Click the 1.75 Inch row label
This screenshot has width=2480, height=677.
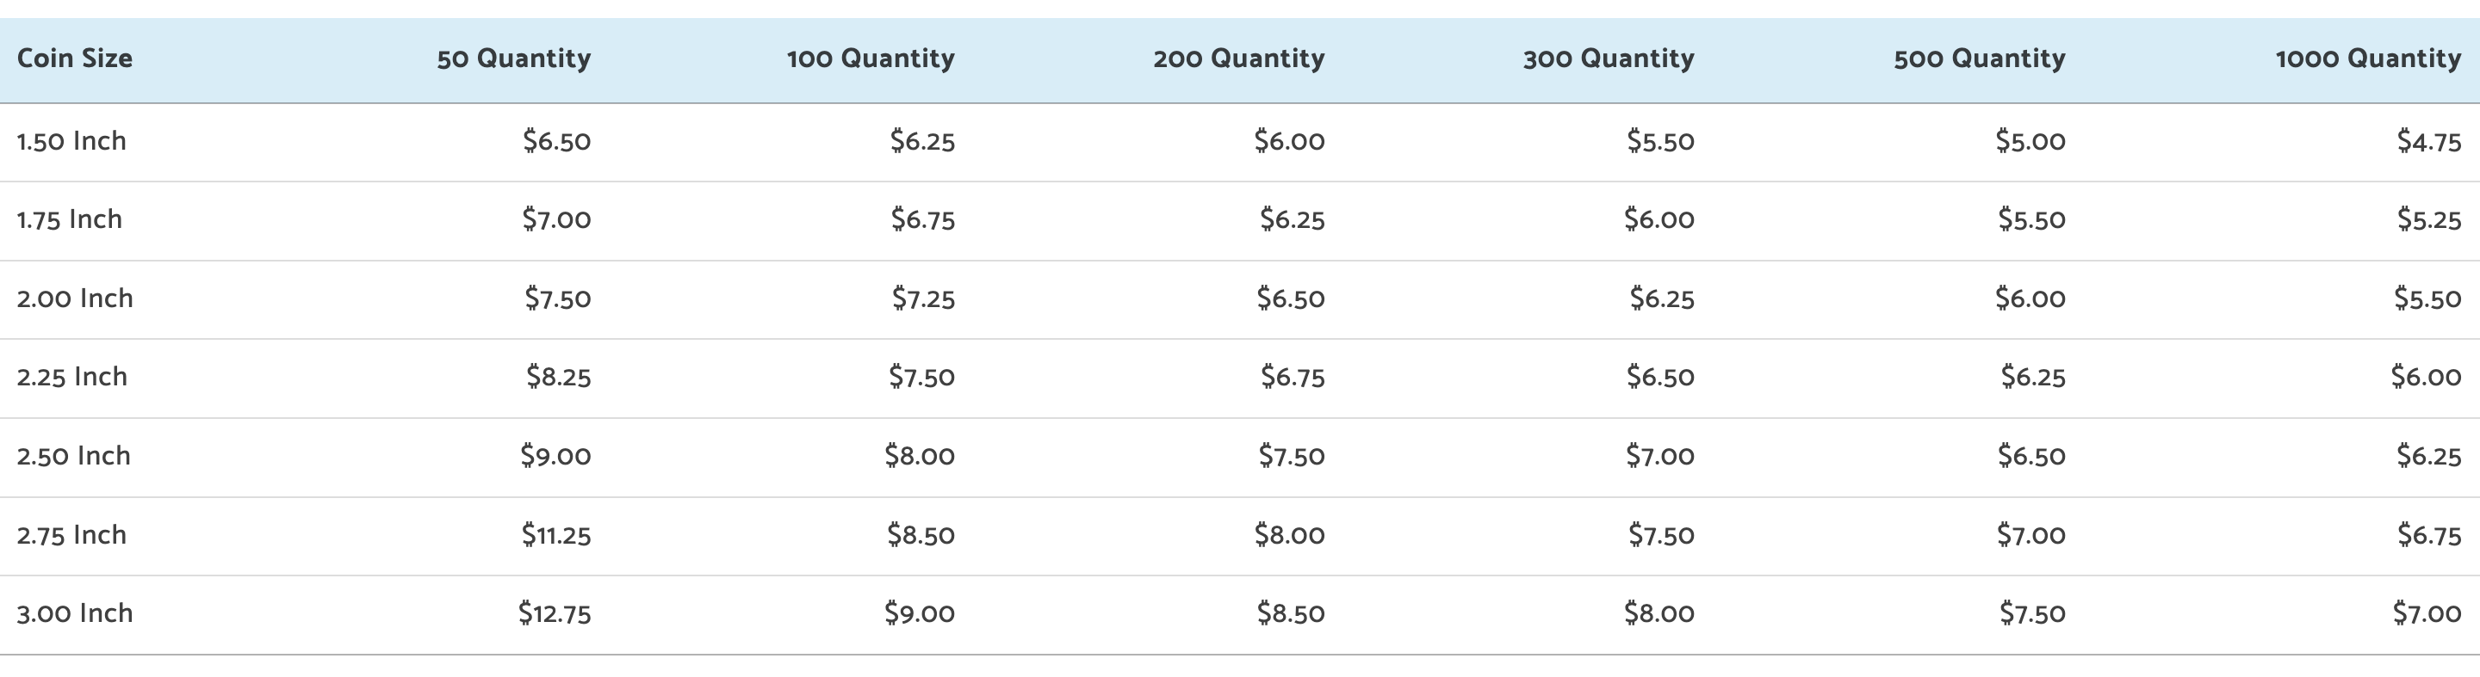(69, 220)
